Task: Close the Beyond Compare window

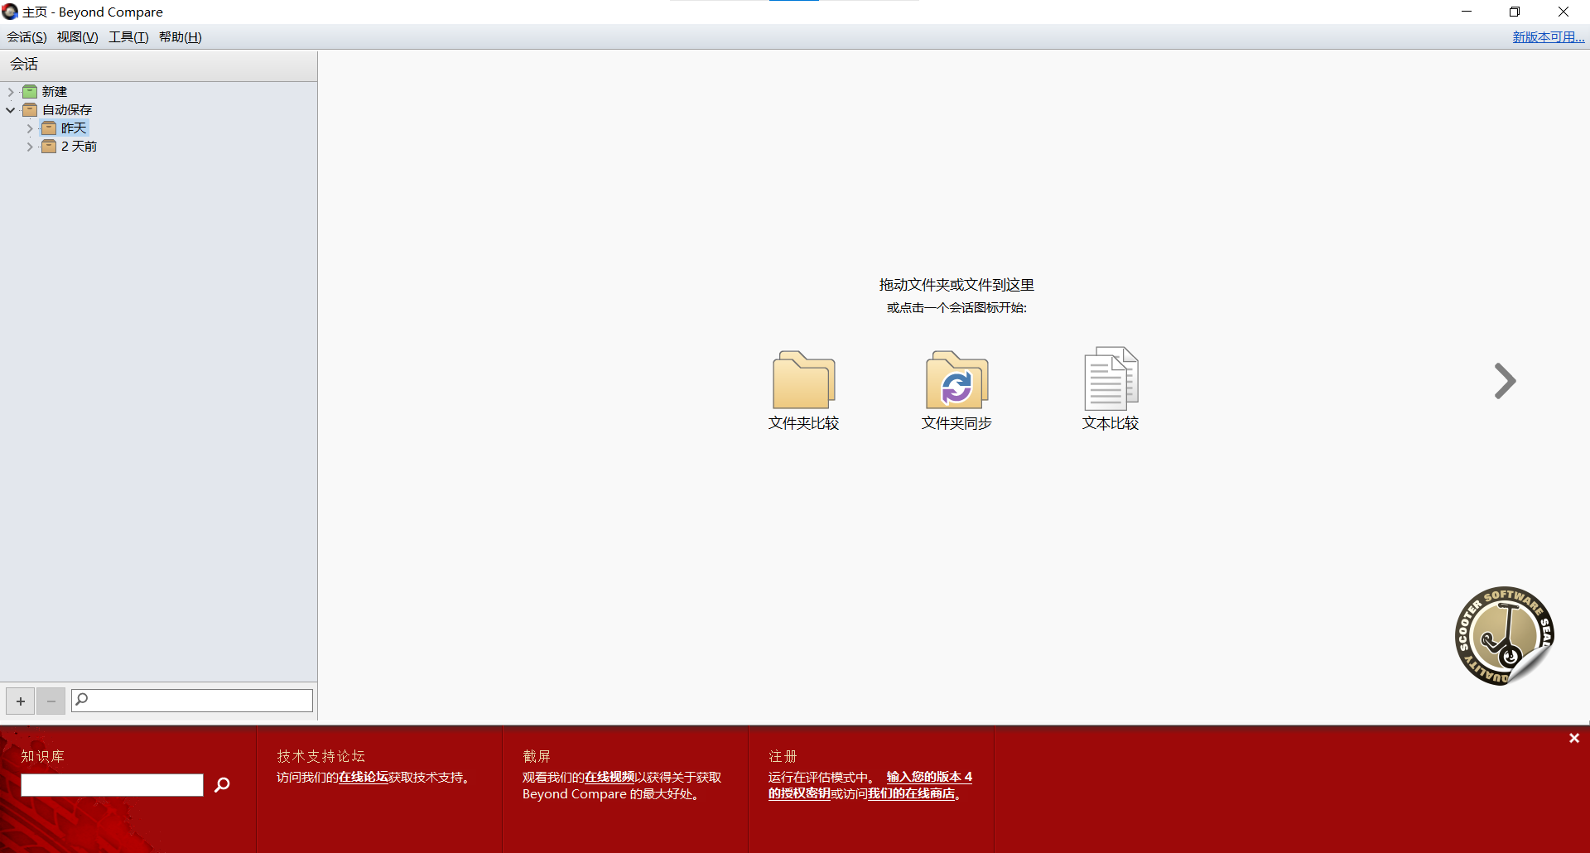Action: tap(1563, 12)
